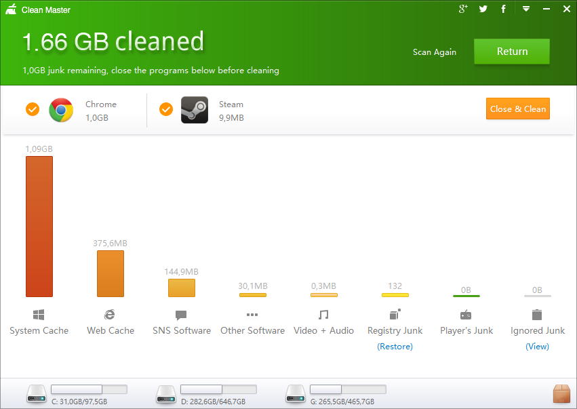Select the Web Cache browser icon
The height and width of the screenshot is (409, 577).
tap(110, 315)
